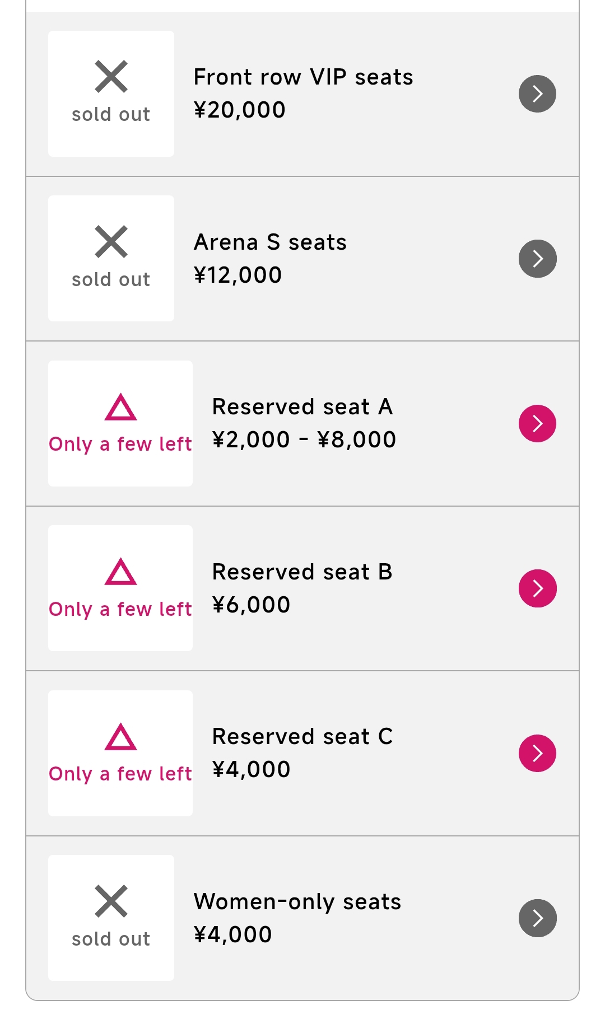Image resolution: width=605 pixels, height=1010 pixels.
Task: Select Reserved seat B ¥6,000 price
Action: (x=251, y=605)
